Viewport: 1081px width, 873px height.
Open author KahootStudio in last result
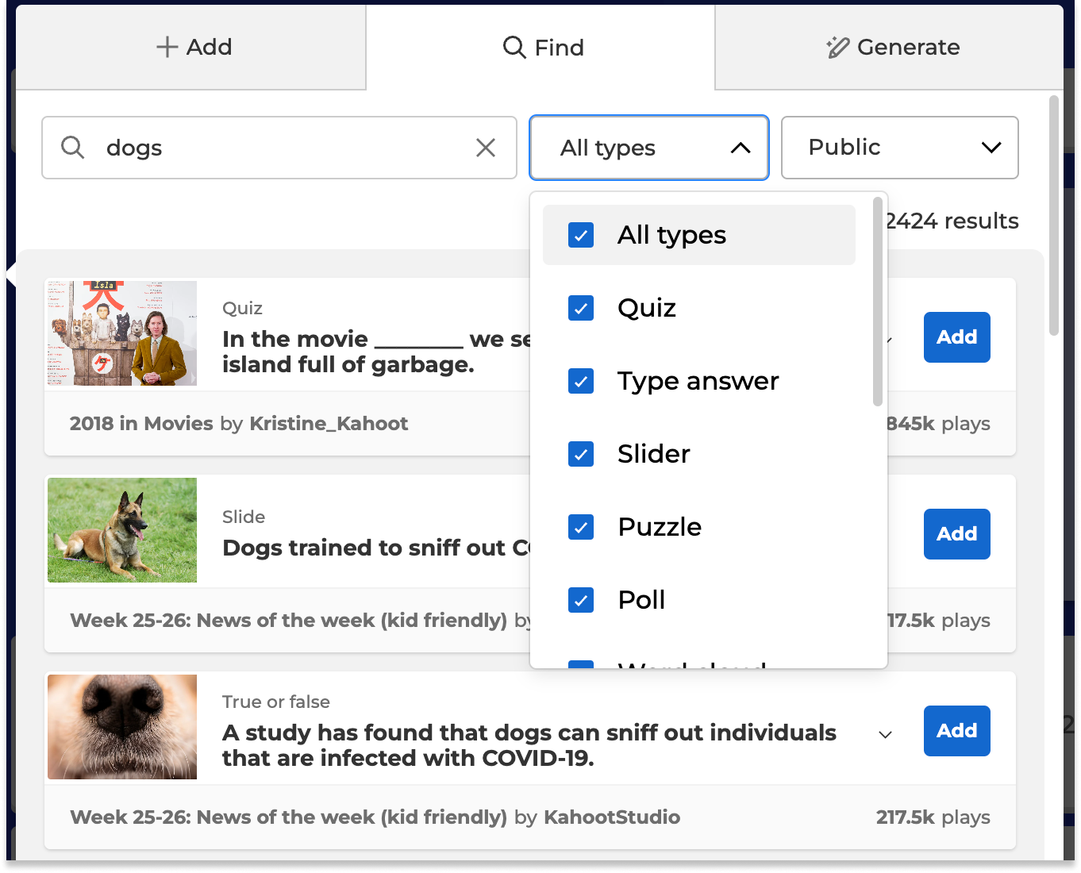click(x=612, y=817)
